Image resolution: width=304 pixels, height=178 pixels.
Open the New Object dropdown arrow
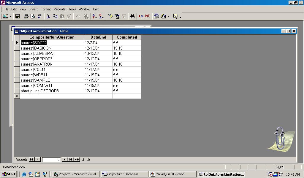(168, 16)
